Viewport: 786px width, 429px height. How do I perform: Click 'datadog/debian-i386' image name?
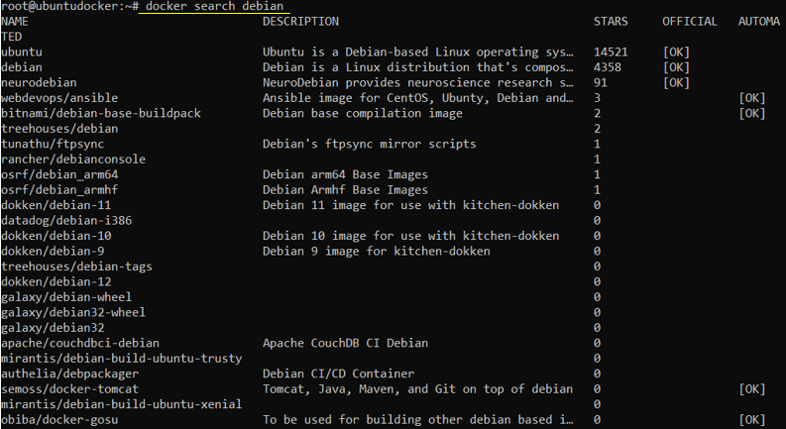[x=66, y=221]
